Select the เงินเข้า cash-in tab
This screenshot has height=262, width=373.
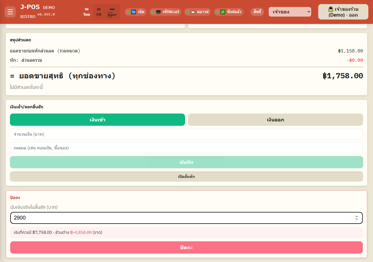click(97, 120)
